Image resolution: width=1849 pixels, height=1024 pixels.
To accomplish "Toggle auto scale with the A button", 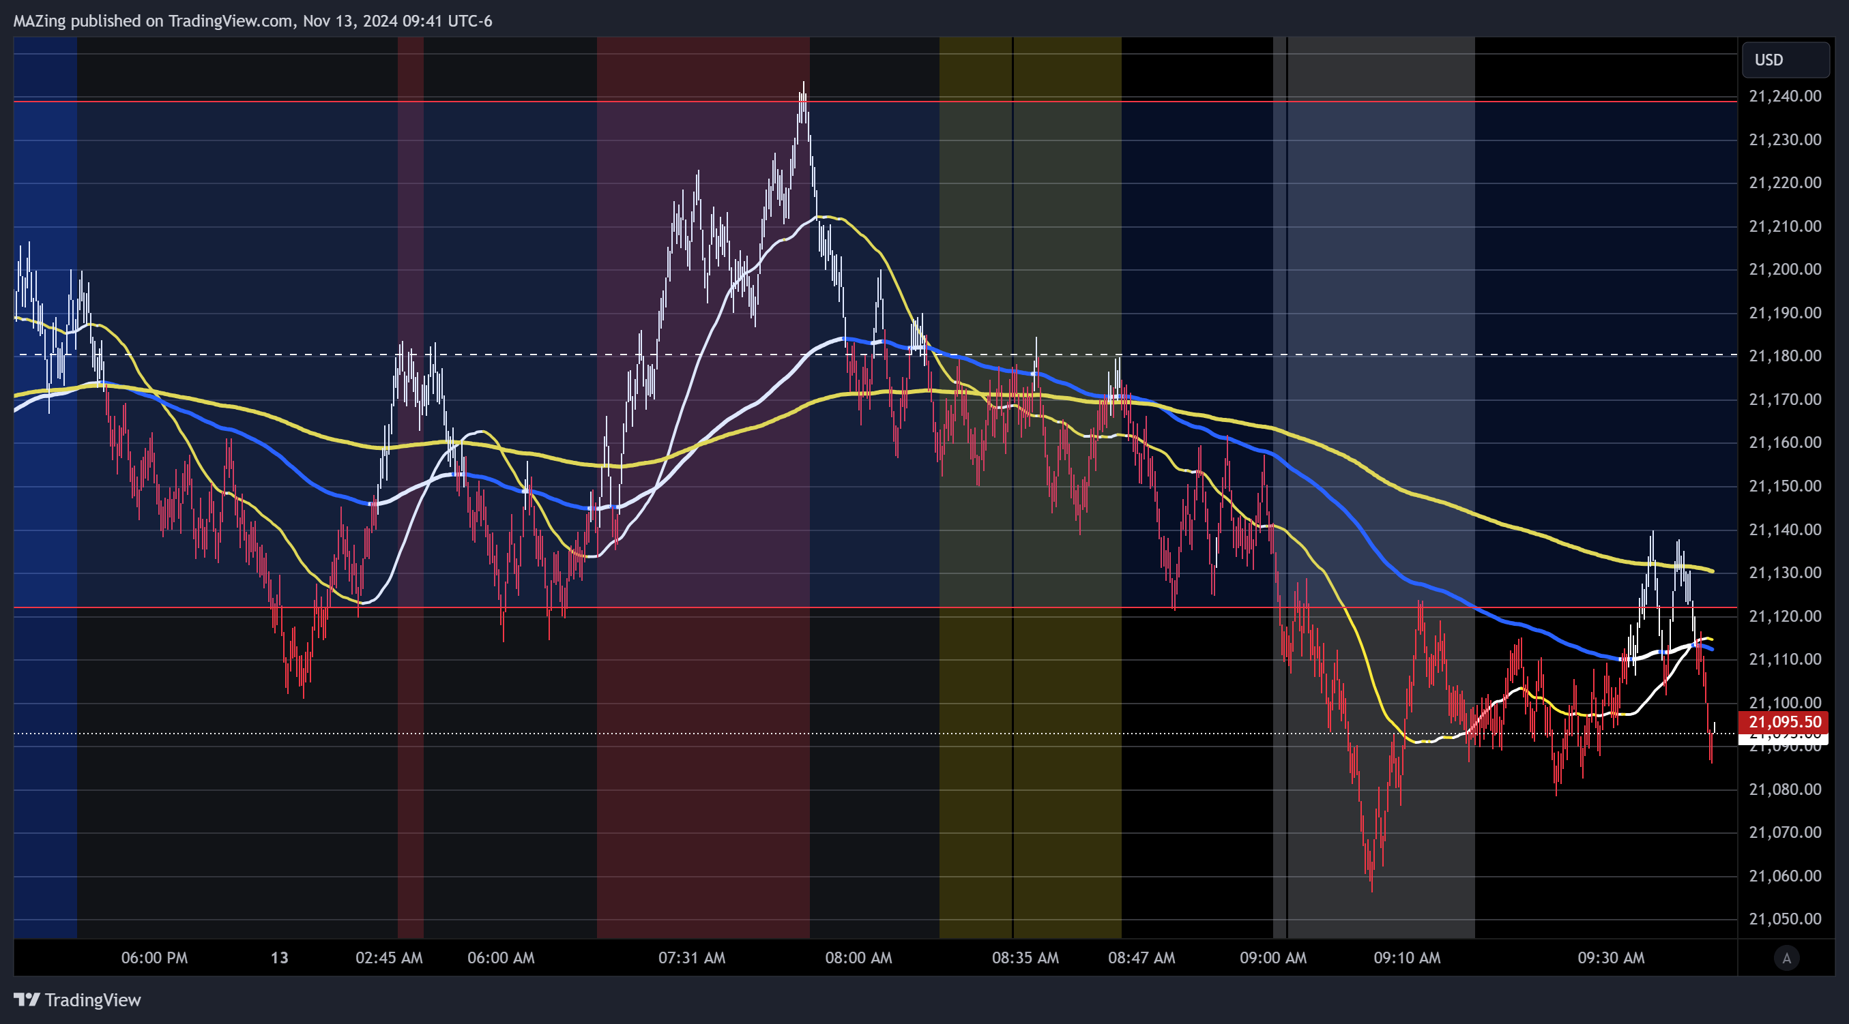I will click(1786, 958).
